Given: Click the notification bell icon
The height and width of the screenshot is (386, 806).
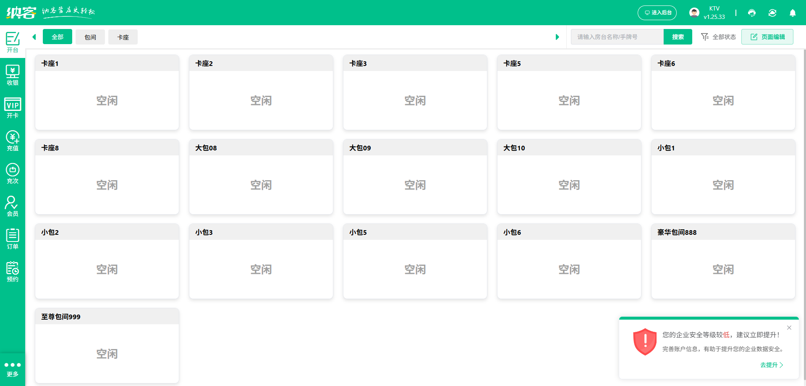Looking at the screenshot, I should point(793,13).
